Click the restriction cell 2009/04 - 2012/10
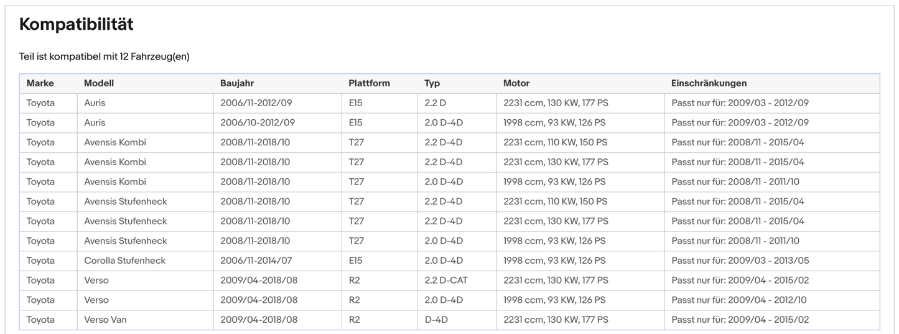 click(739, 300)
